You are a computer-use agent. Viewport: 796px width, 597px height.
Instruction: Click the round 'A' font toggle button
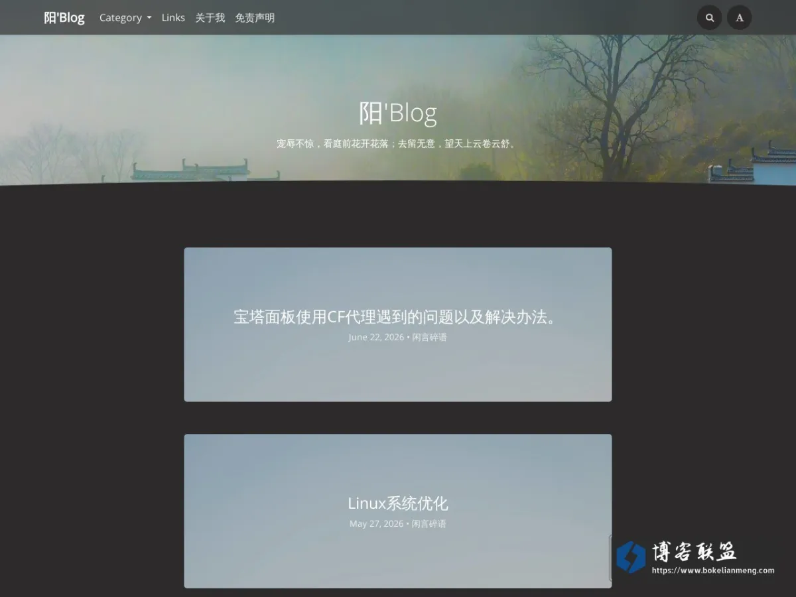(740, 17)
